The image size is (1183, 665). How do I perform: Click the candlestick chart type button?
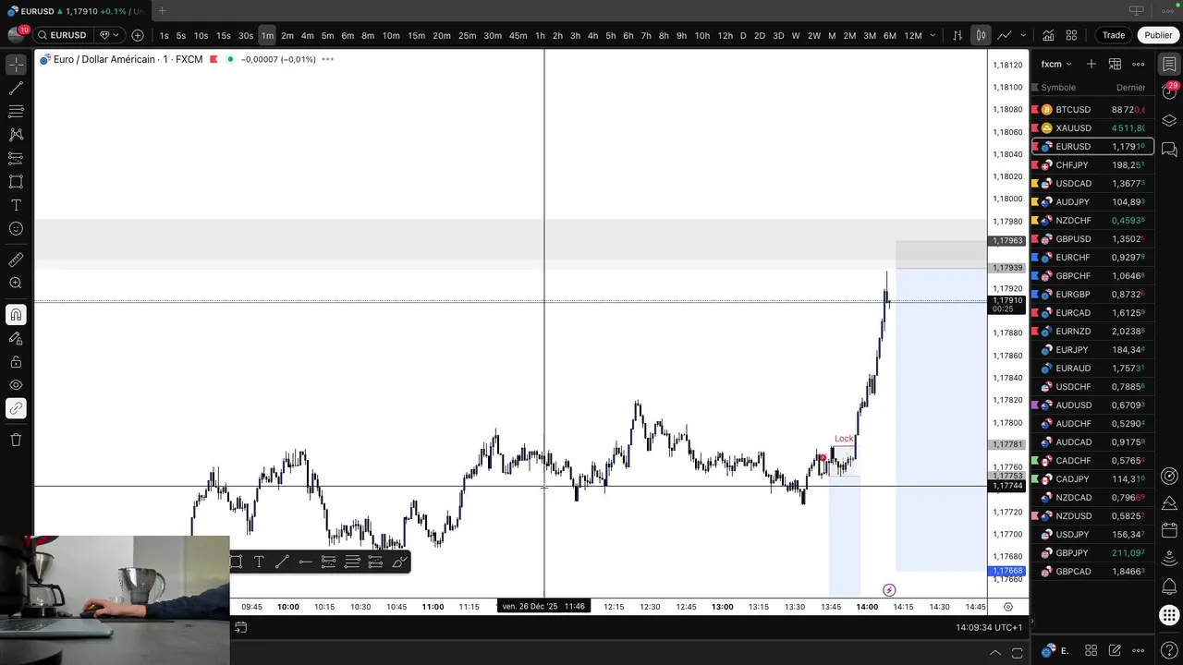coord(981,35)
